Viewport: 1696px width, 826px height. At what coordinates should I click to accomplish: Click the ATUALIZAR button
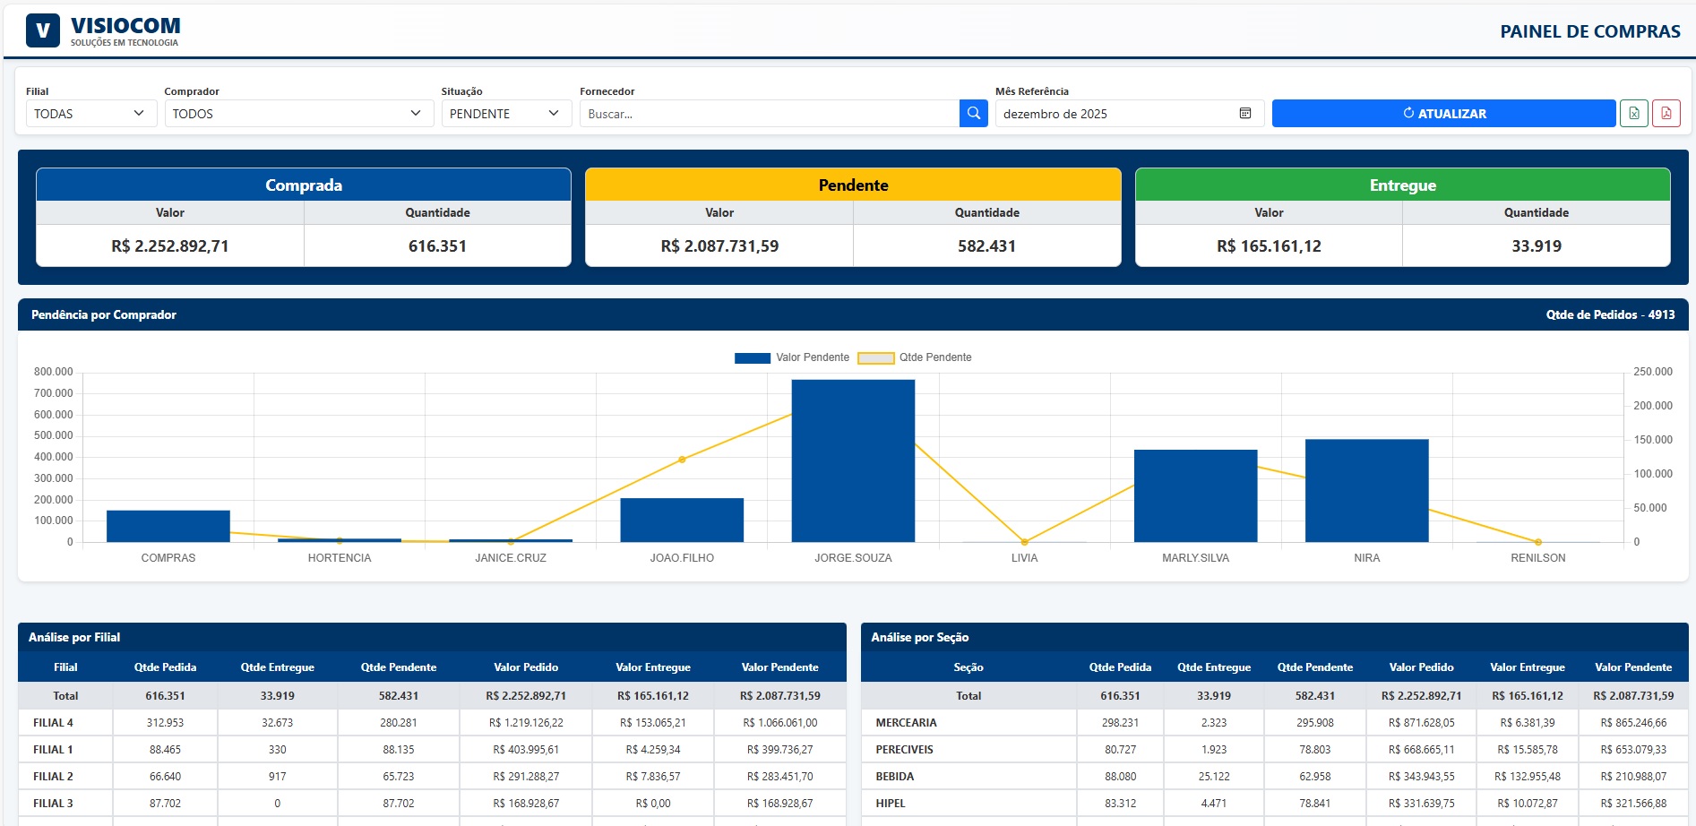coord(1442,113)
